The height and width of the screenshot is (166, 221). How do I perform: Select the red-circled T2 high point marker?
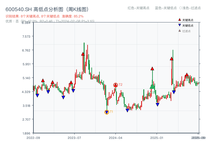[x=115, y=85]
